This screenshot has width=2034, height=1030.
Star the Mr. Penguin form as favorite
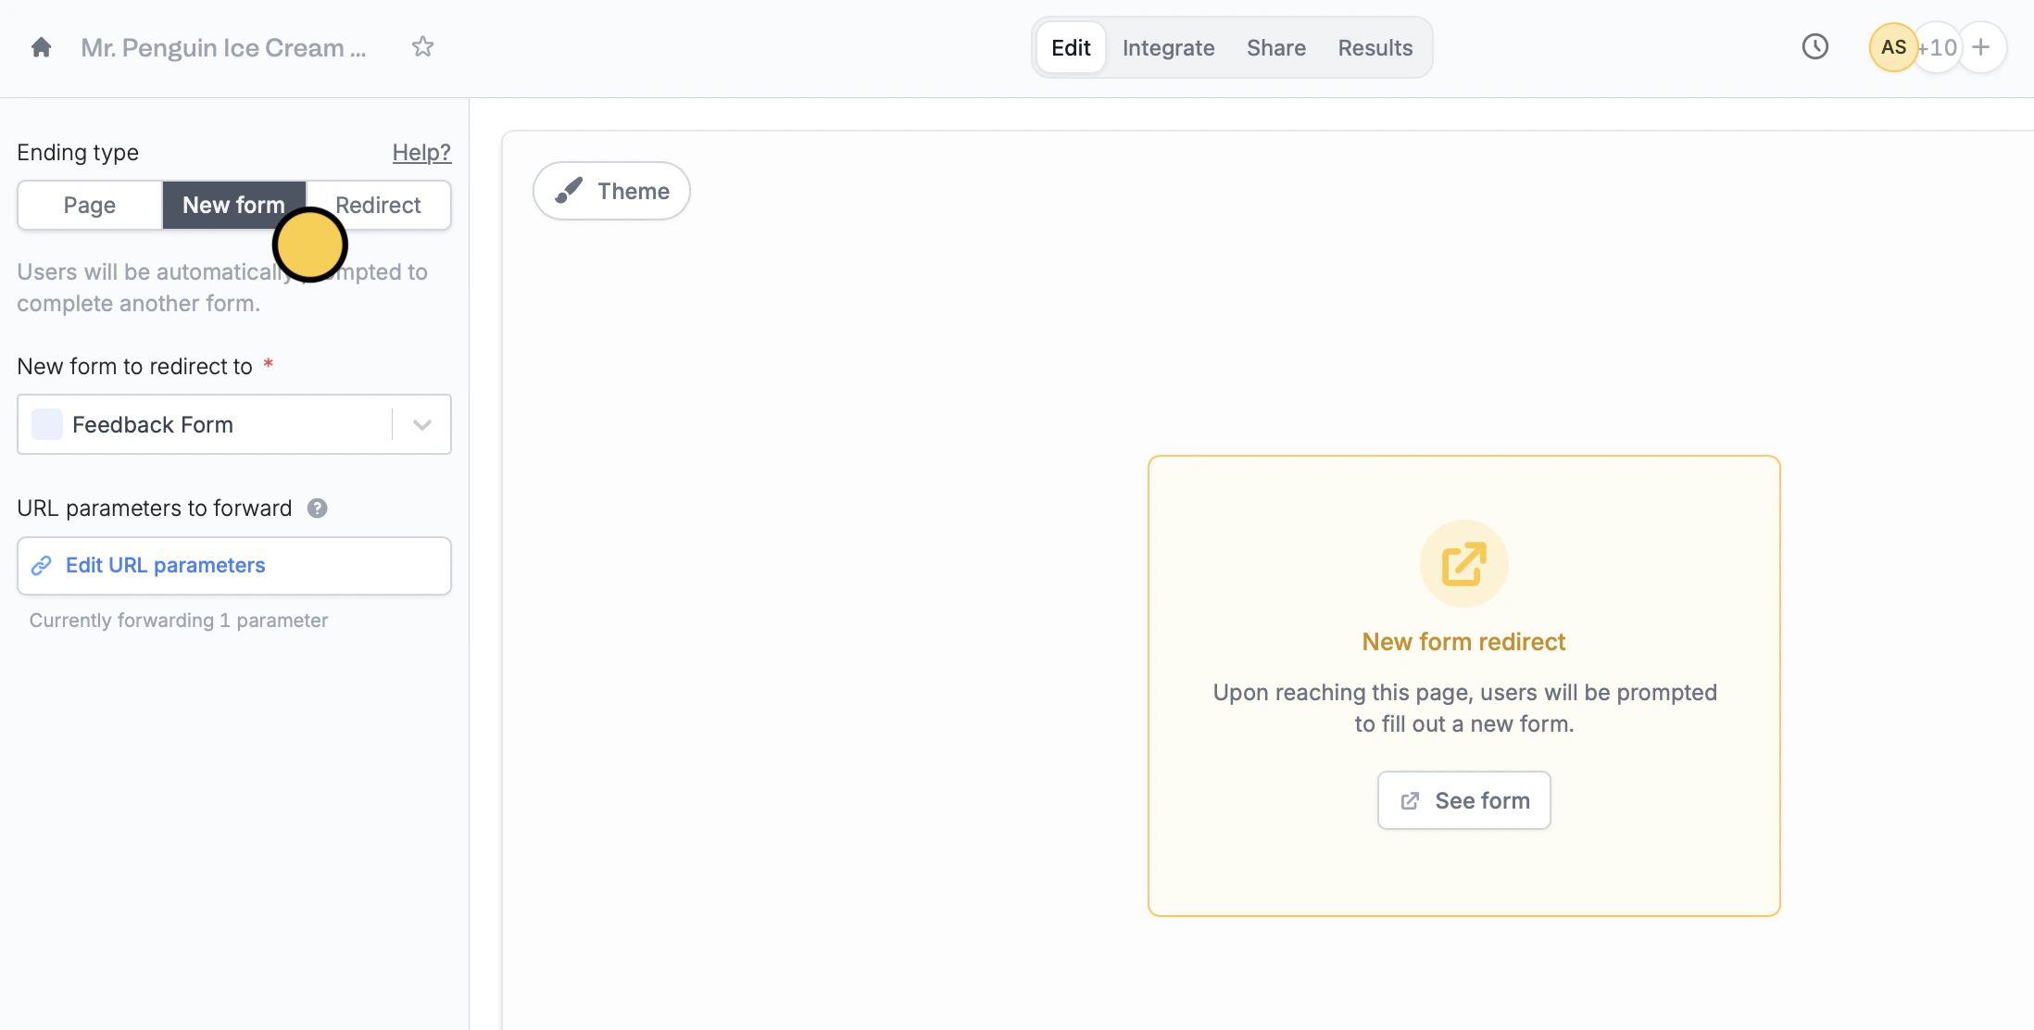[x=422, y=47]
